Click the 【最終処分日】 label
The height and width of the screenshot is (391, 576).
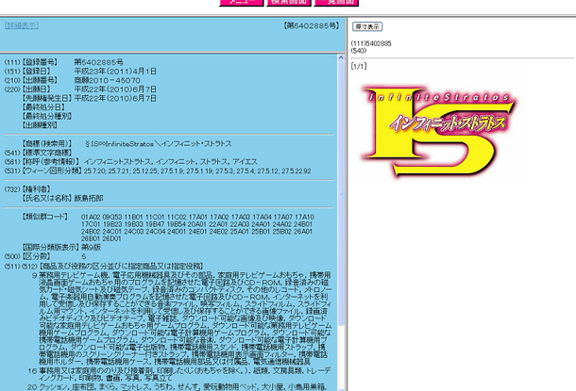(44, 107)
